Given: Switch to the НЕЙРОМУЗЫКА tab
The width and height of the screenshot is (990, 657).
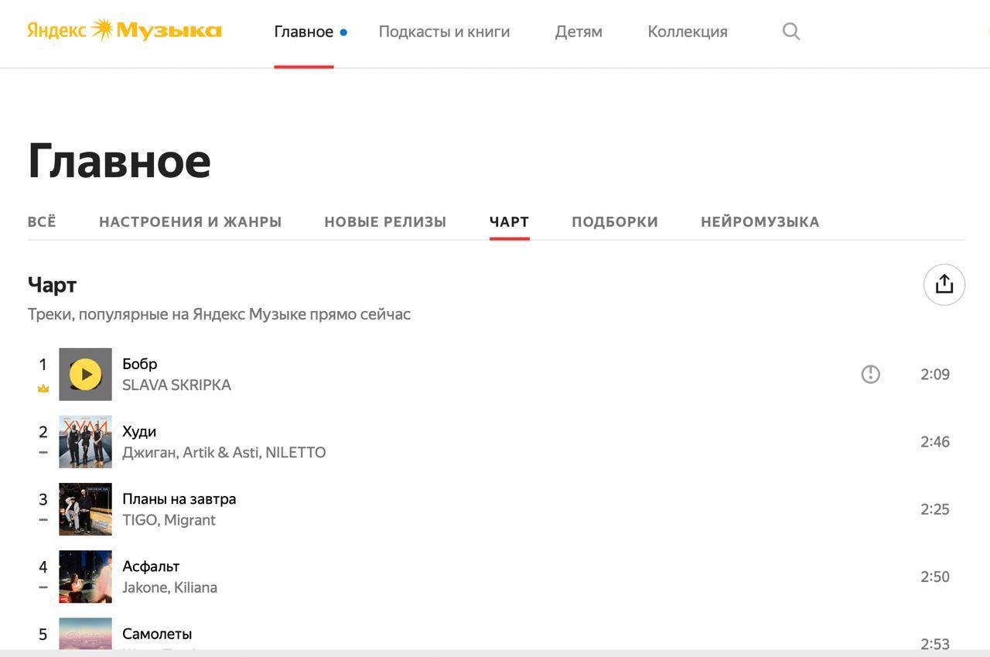Looking at the screenshot, I should pyautogui.click(x=760, y=221).
